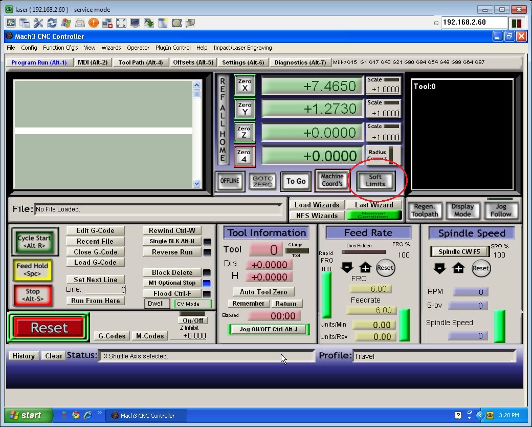Click the VNC cascading windows toolbar icon
The image size is (532, 427).
25,23
